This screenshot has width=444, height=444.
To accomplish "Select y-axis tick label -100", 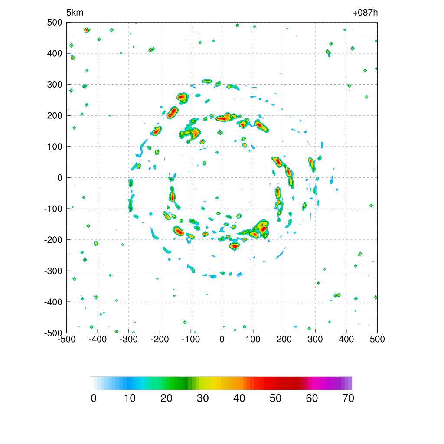I will pyautogui.click(x=53, y=209).
